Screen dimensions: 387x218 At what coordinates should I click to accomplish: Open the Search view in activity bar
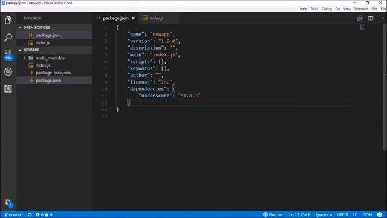tap(8, 38)
